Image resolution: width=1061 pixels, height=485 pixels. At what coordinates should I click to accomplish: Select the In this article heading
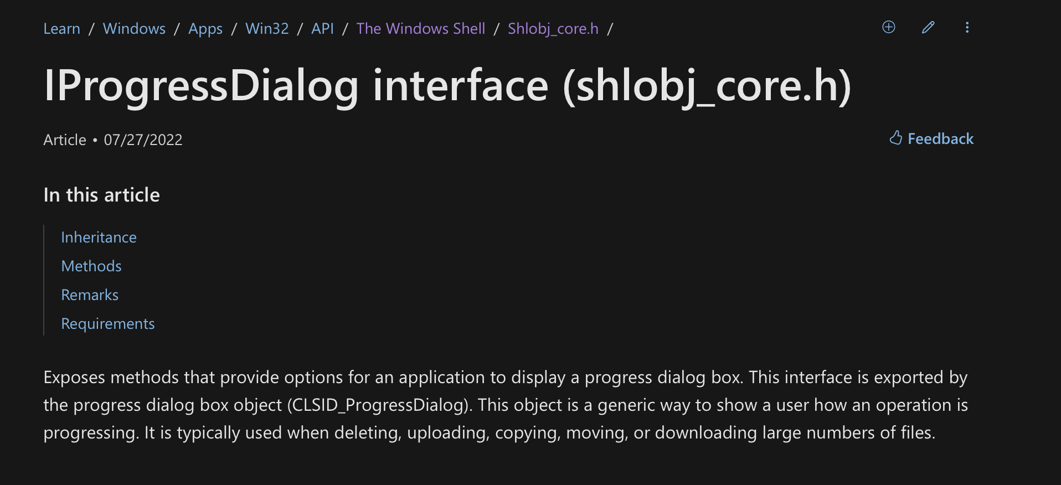coord(101,194)
